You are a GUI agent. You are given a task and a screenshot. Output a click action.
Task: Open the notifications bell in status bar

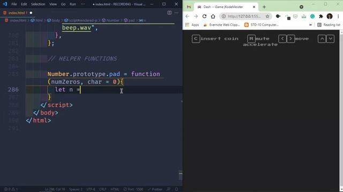176,189
